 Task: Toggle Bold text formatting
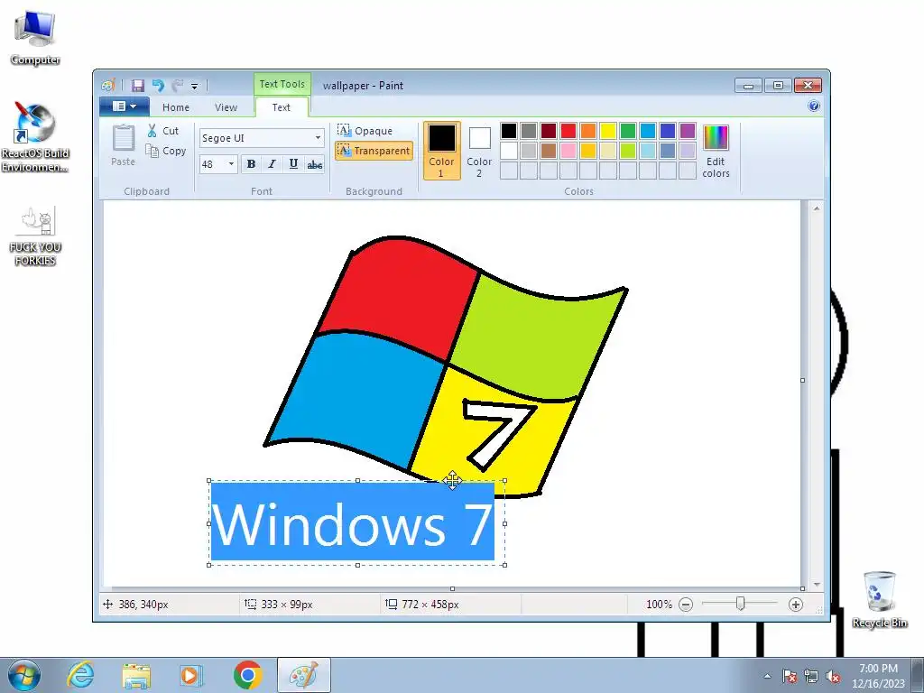251,164
